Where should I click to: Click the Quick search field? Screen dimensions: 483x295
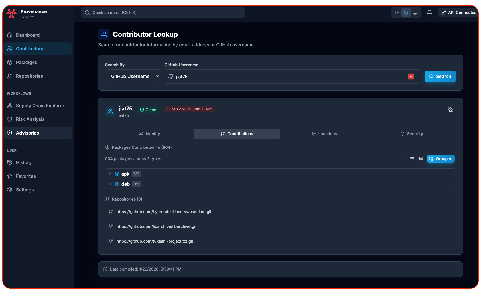[x=163, y=13]
